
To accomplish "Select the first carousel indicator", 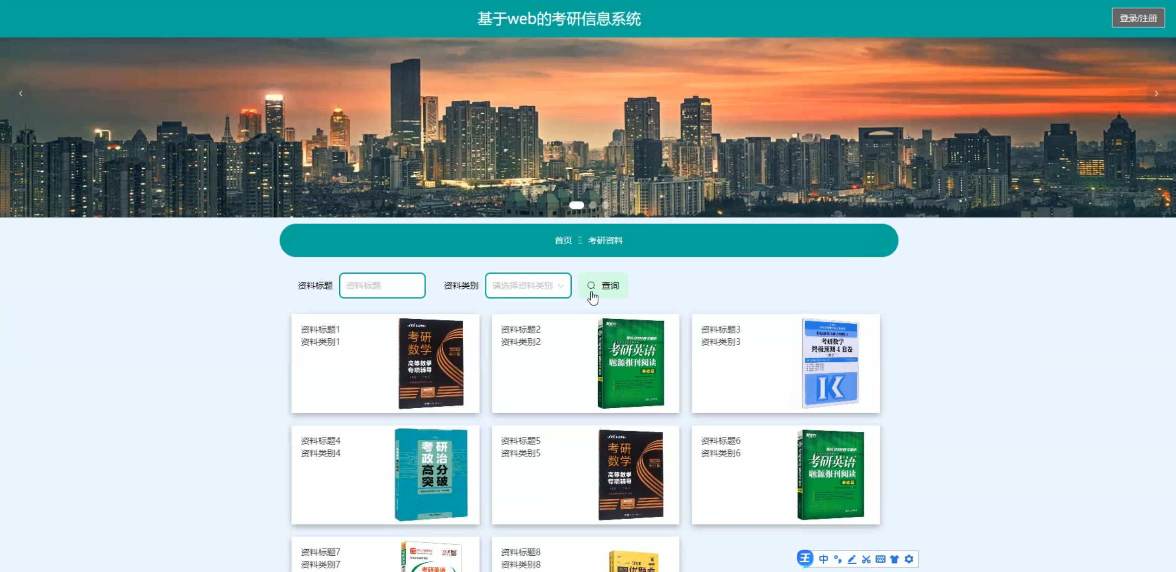I will coord(576,205).
